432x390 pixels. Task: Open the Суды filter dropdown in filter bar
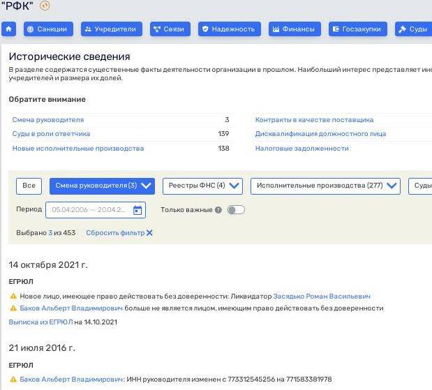420,186
